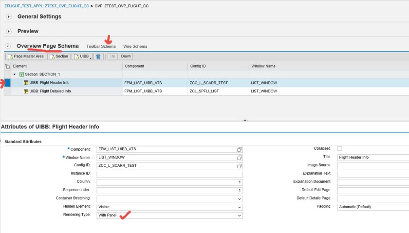
Task: Switch to the Toolbar Schema tab
Action: click(x=101, y=46)
